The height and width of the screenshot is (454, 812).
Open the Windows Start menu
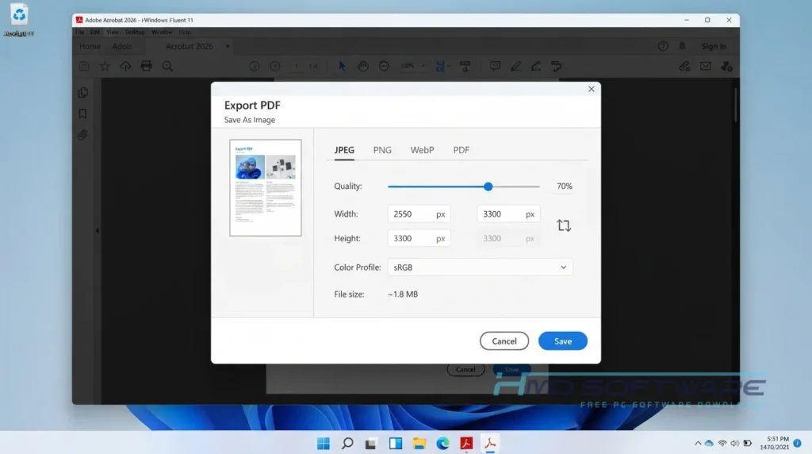tap(324, 444)
